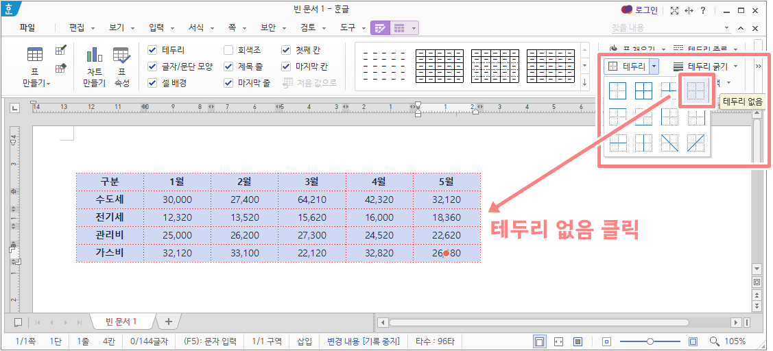Expand ribbon overflow chevron button
The image size is (773, 351).
[x=758, y=66]
